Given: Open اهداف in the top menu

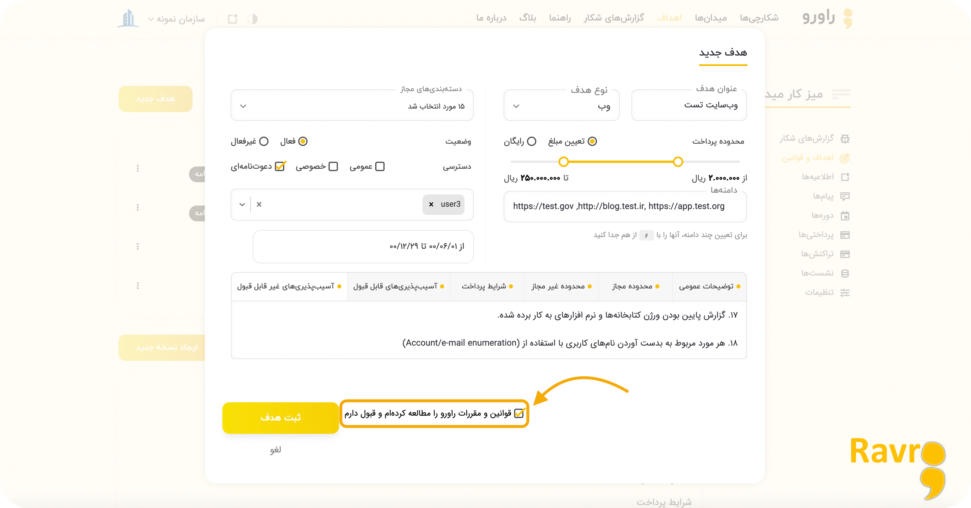Looking at the screenshot, I should tap(669, 18).
